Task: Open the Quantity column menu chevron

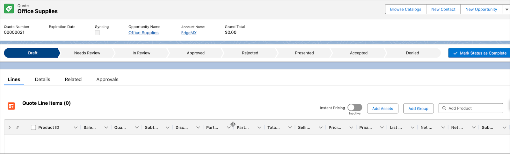Action: 137,128
